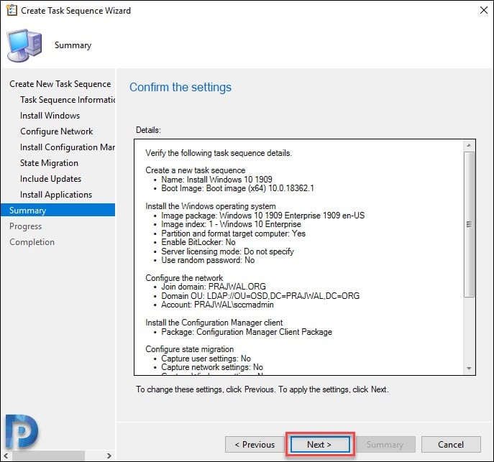Click the wizard title bar icon
Screen dimensions: 494x462
[12, 10]
